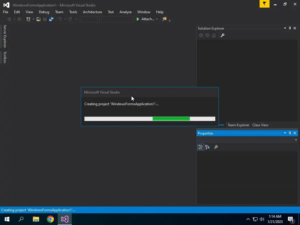Open the Windows Start menu

pos(7,219)
